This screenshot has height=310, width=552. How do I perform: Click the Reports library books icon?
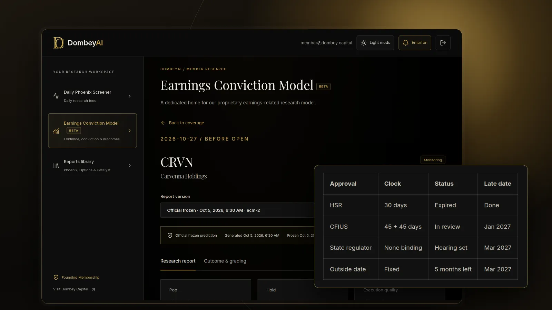[56, 166]
